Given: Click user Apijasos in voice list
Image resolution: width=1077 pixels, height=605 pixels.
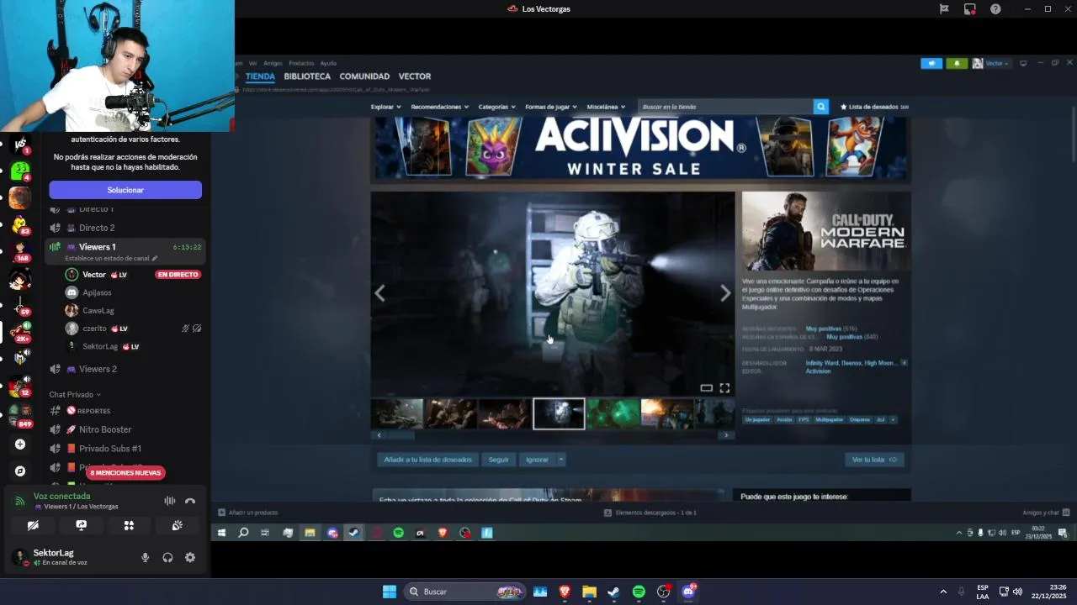Looking at the screenshot, I should [97, 292].
